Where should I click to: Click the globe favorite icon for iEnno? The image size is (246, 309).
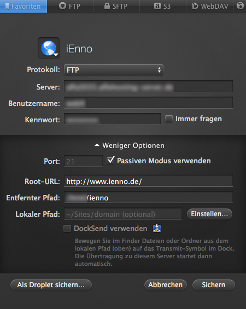[49, 48]
